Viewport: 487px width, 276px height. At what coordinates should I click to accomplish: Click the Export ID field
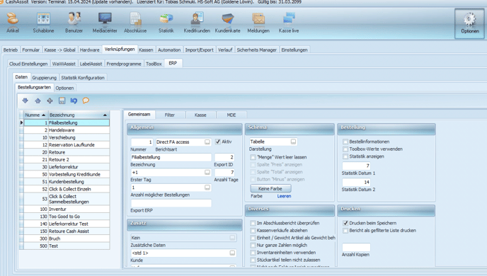[224, 157]
